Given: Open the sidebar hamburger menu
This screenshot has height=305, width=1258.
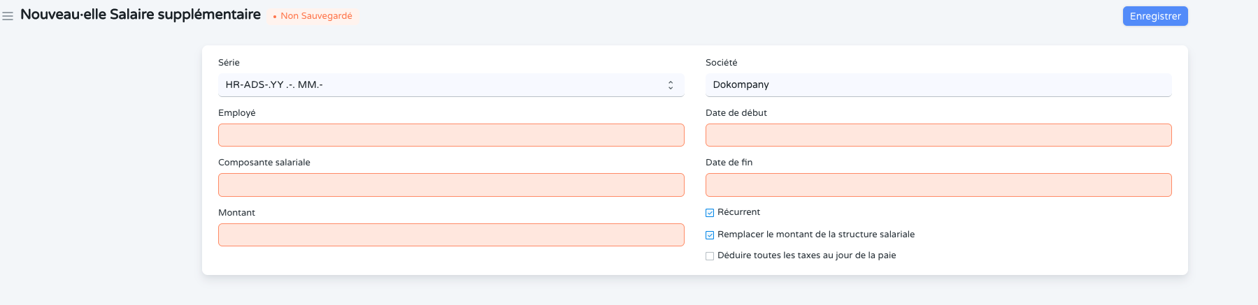Looking at the screenshot, I should (8, 16).
